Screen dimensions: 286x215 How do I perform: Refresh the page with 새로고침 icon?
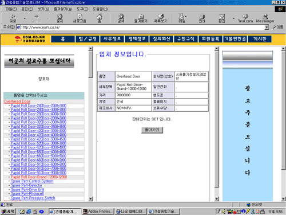click(80, 18)
